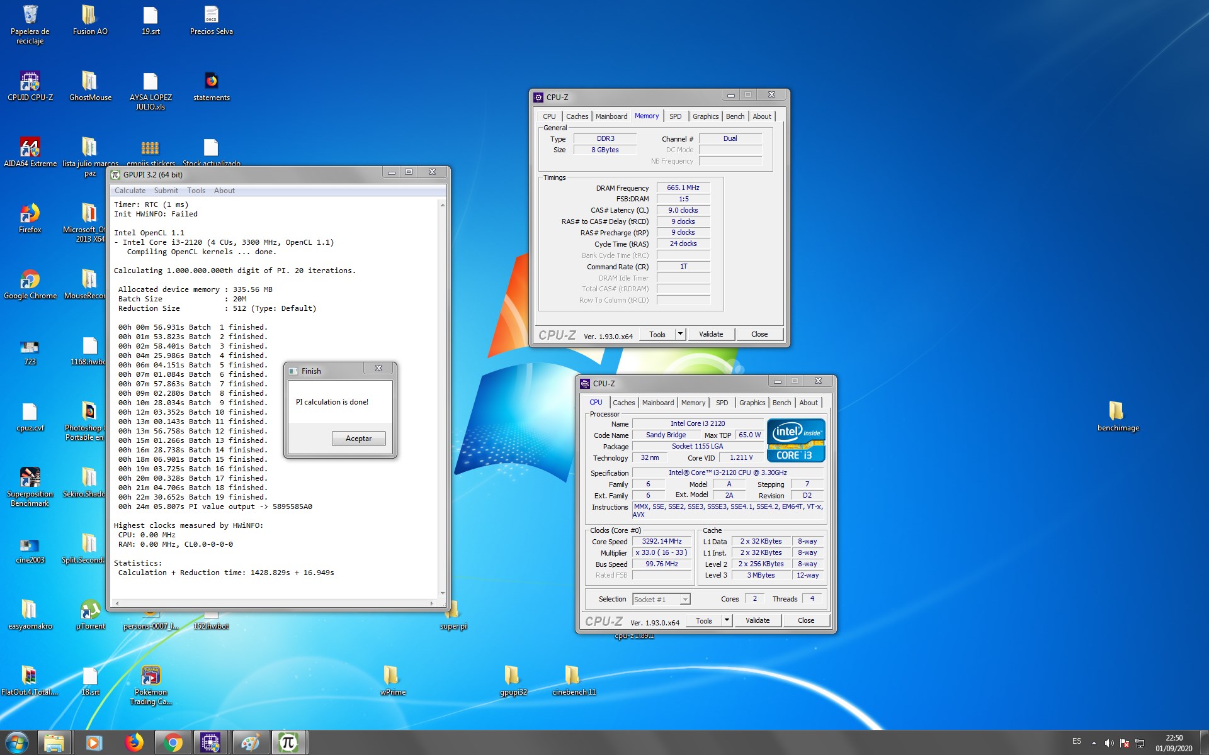Click Validate in upper CPU-Z window

(711, 334)
